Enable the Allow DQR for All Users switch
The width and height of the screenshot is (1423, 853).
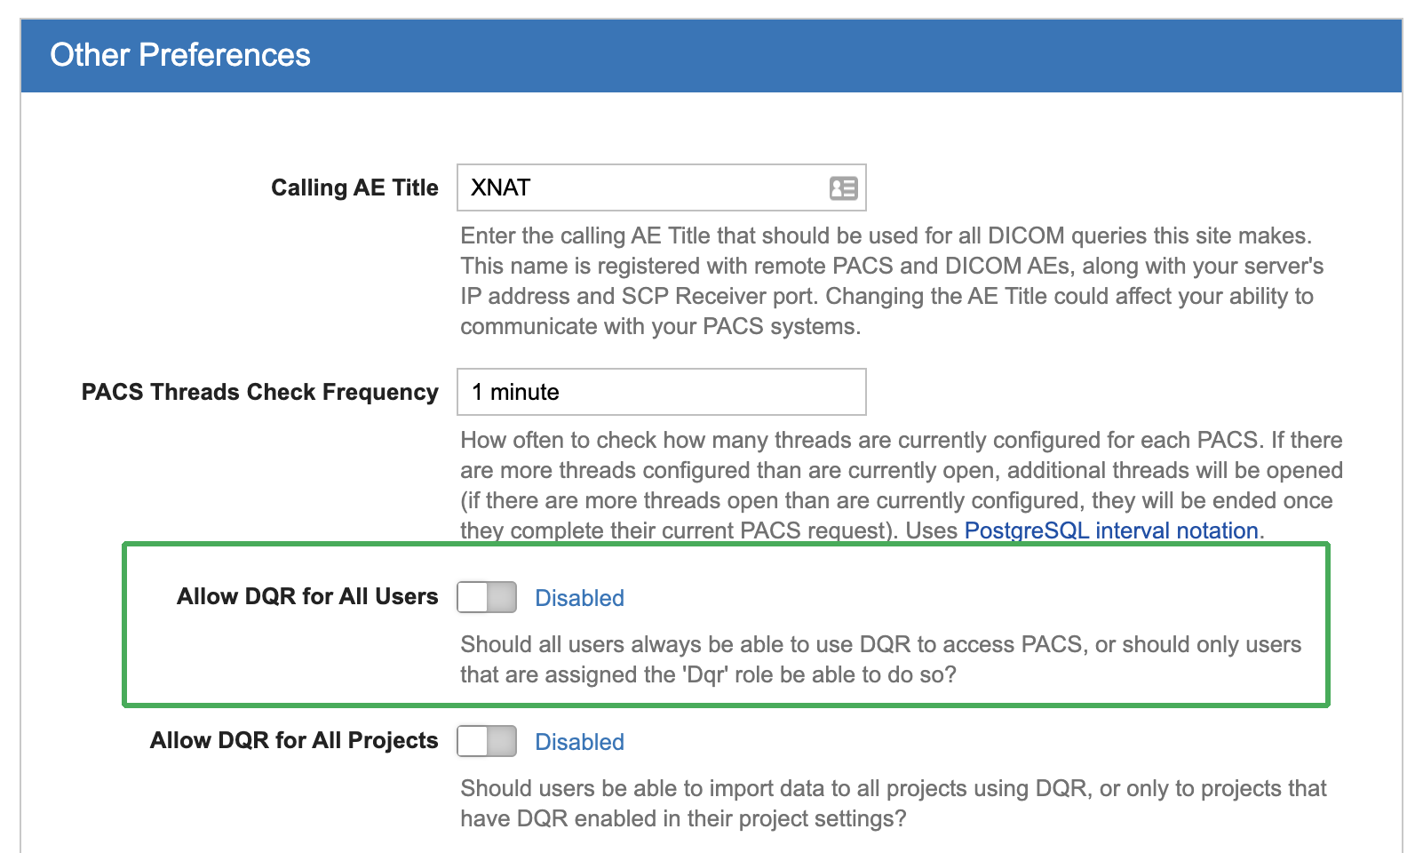[487, 597]
